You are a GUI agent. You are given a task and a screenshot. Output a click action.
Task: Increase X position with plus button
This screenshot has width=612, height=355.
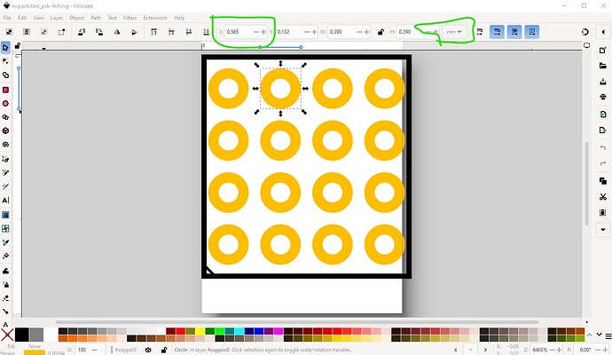click(x=263, y=32)
